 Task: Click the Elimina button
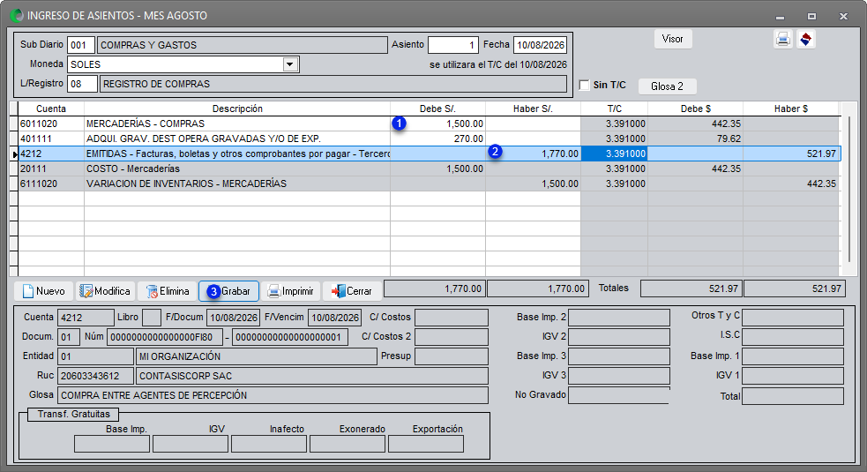[x=168, y=291]
